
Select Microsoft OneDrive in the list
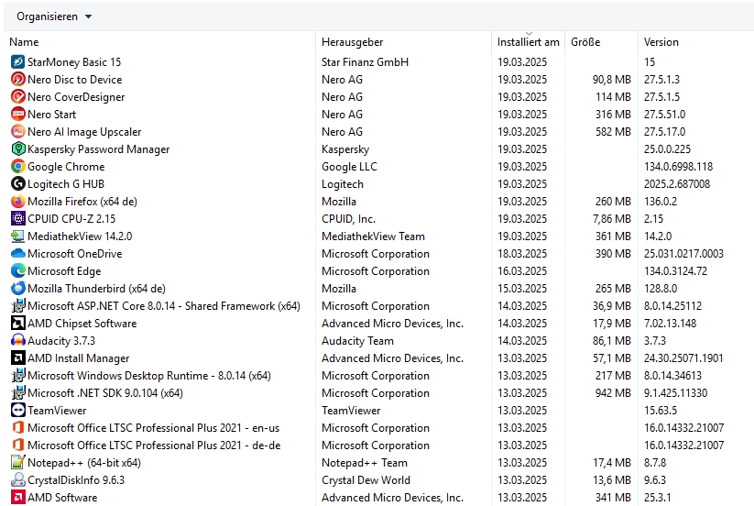pyautogui.click(x=74, y=254)
